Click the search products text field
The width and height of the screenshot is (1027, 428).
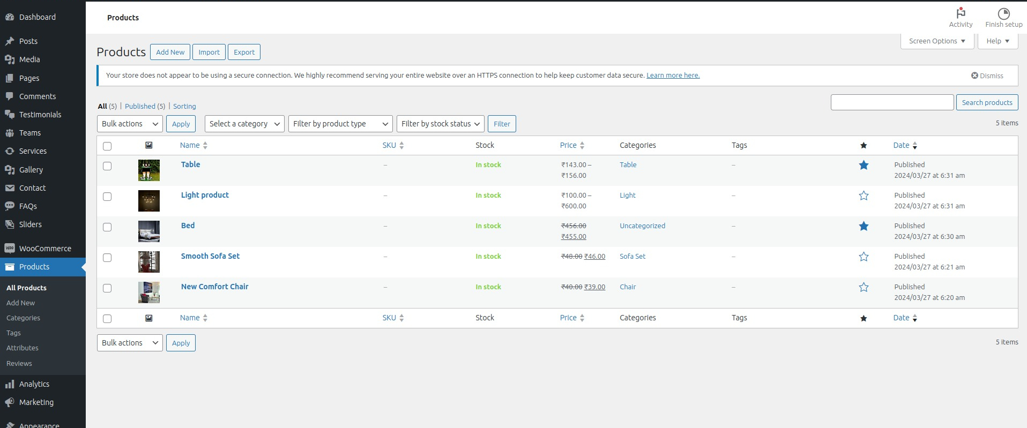tap(892, 102)
